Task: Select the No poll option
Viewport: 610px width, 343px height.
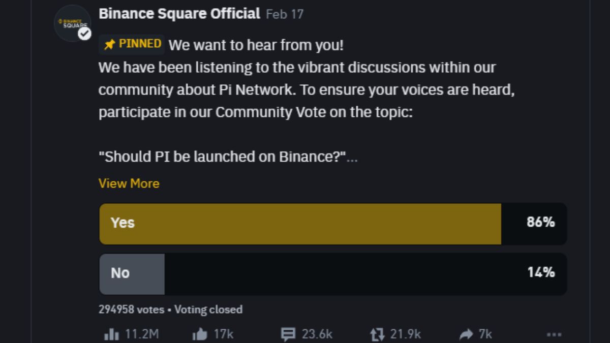Action: [333, 274]
